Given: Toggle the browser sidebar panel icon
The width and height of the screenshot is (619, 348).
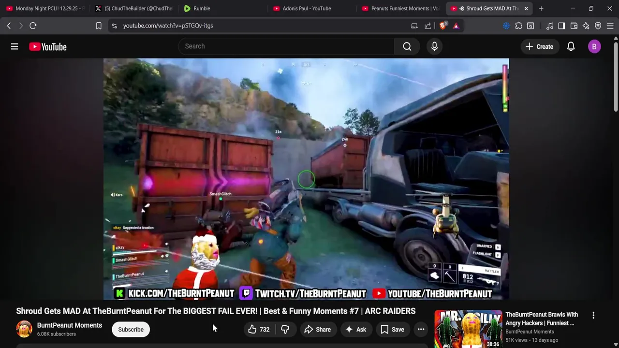Looking at the screenshot, I should (x=561, y=26).
